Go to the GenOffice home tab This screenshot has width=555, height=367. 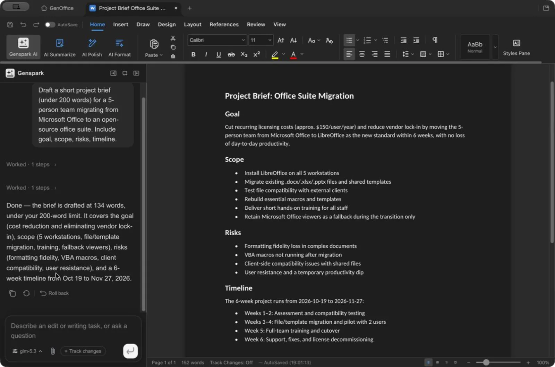[57, 8]
